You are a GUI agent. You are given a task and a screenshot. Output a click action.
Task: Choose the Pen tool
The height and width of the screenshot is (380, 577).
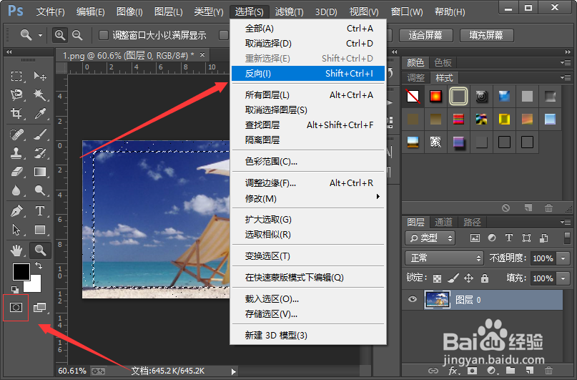click(16, 211)
